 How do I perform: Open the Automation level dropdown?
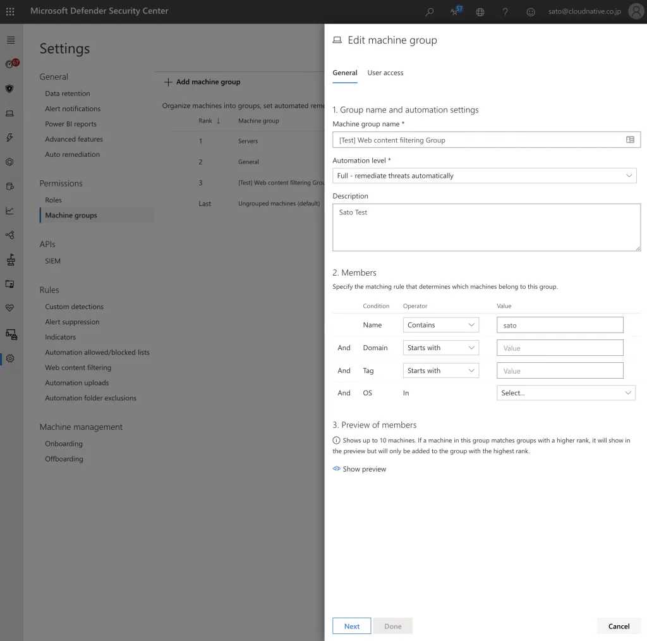pyautogui.click(x=484, y=176)
